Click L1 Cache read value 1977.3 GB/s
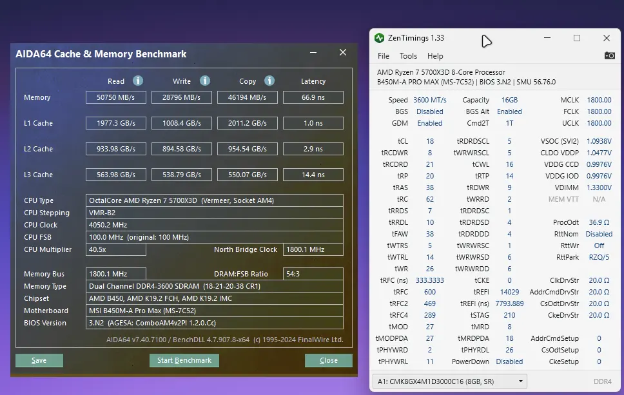The width and height of the screenshot is (624, 395). 116,123
